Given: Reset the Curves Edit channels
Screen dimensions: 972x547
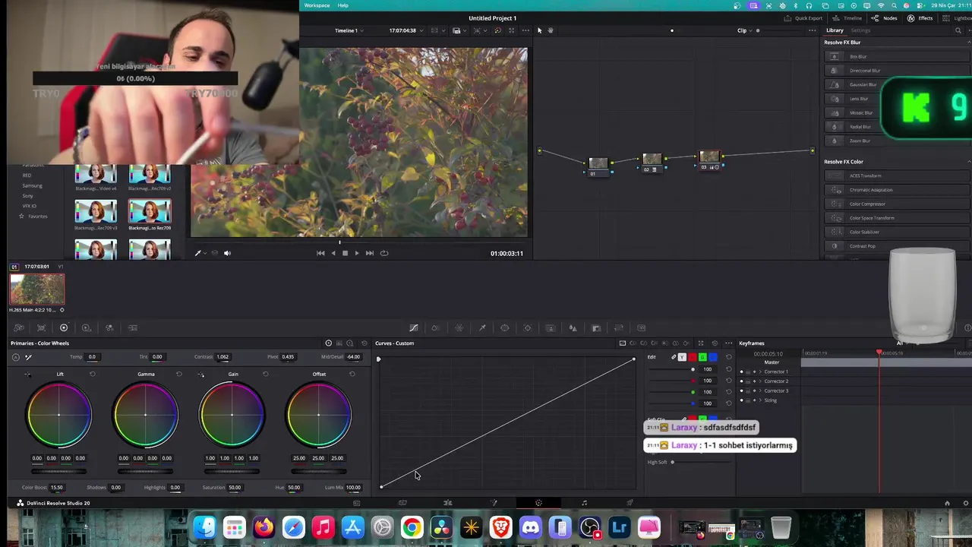Looking at the screenshot, I should pos(729,357).
